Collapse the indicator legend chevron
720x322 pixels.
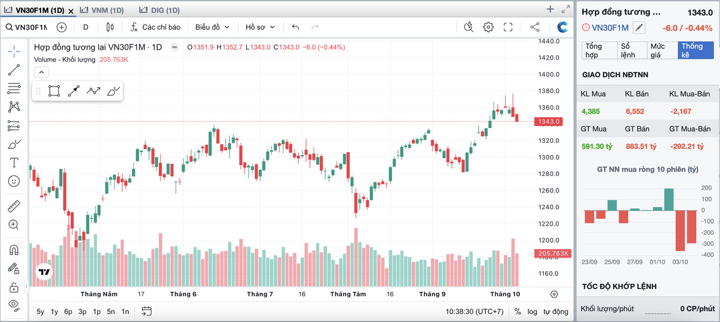point(41,72)
